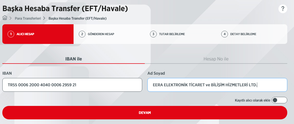The image size is (294, 124).
Task: Click the active 'ALICI HESAP' step label
Action: pyautogui.click(x=25, y=34)
